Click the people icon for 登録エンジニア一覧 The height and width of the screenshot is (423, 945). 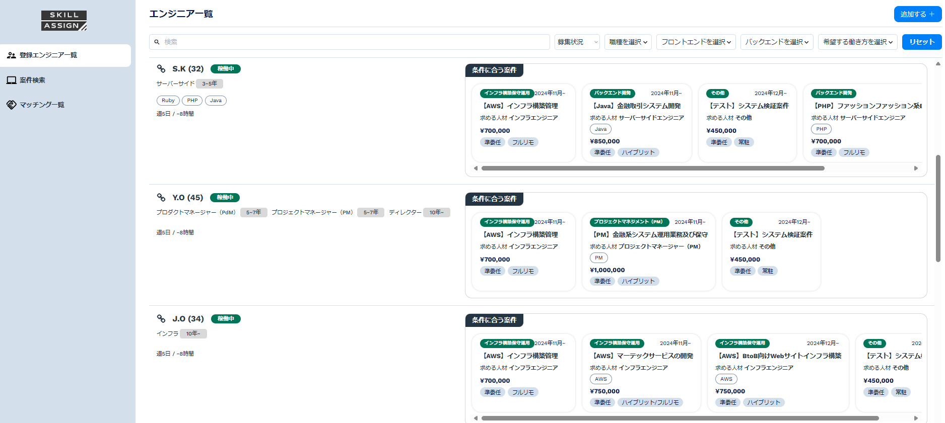pos(11,55)
